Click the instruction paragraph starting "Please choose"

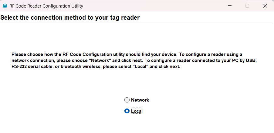[x=134, y=60]
